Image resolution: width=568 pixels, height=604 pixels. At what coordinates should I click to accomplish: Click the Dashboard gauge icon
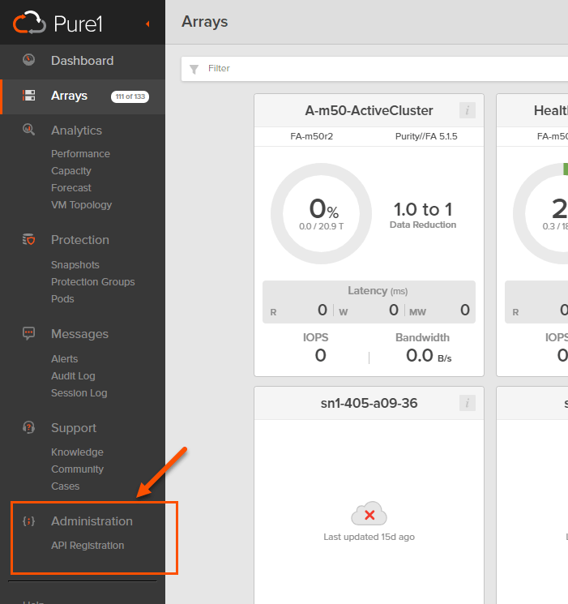(x=28, y=60)
